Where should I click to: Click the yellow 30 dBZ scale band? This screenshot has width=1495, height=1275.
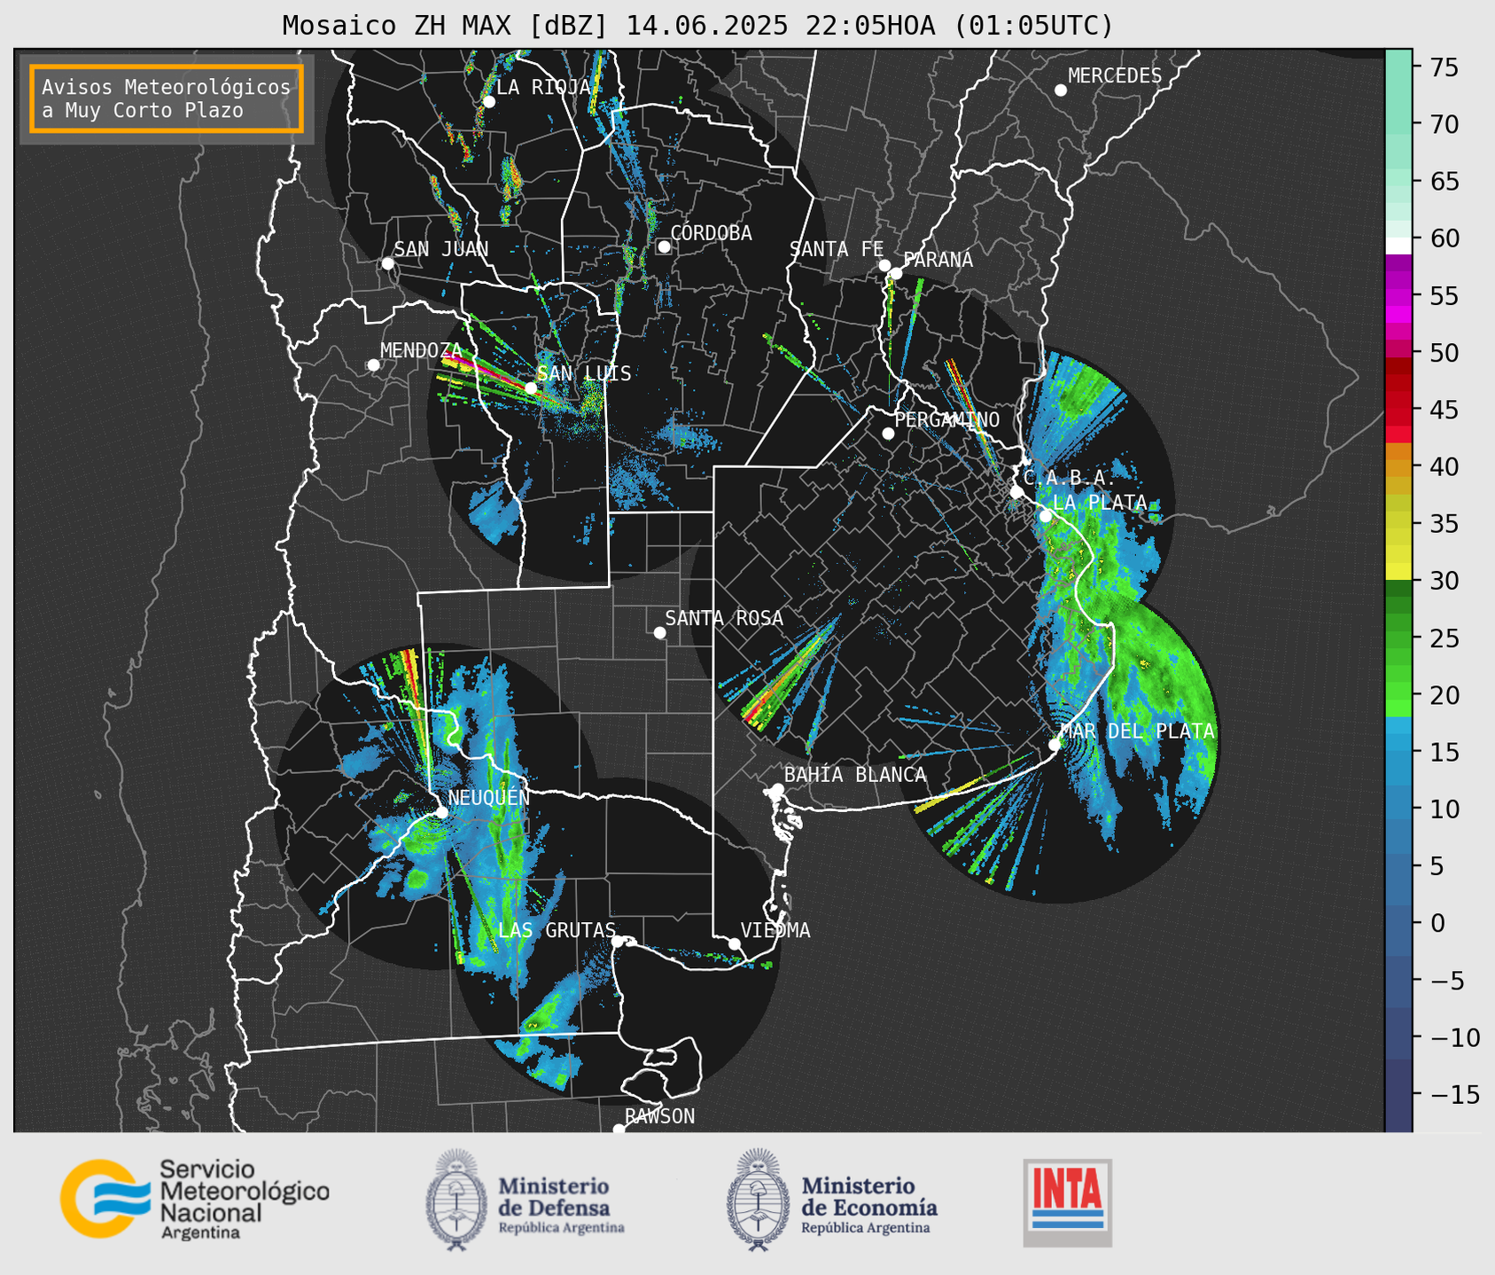pos(1398,570)
